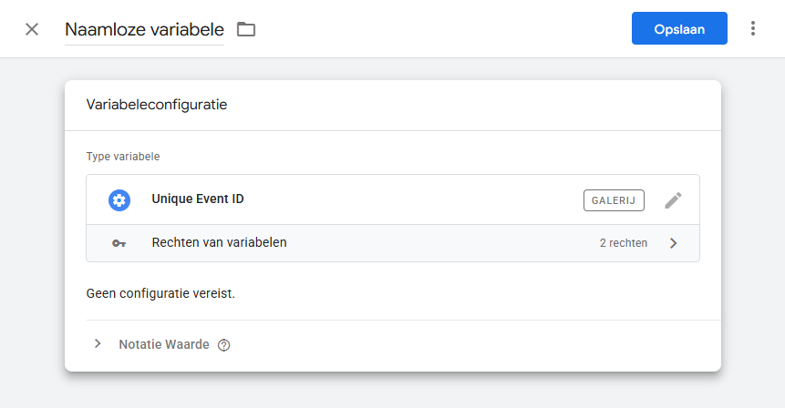
Task: Click the folder icon beside the variable name
Action: pyautogui.click(x=246, y=29)
